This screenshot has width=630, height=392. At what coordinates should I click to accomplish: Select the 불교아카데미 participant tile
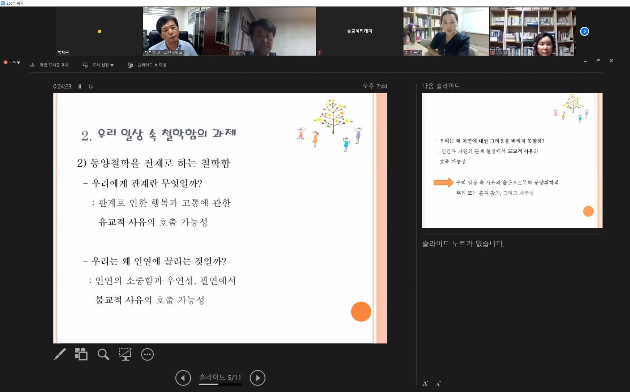(359, 31)
